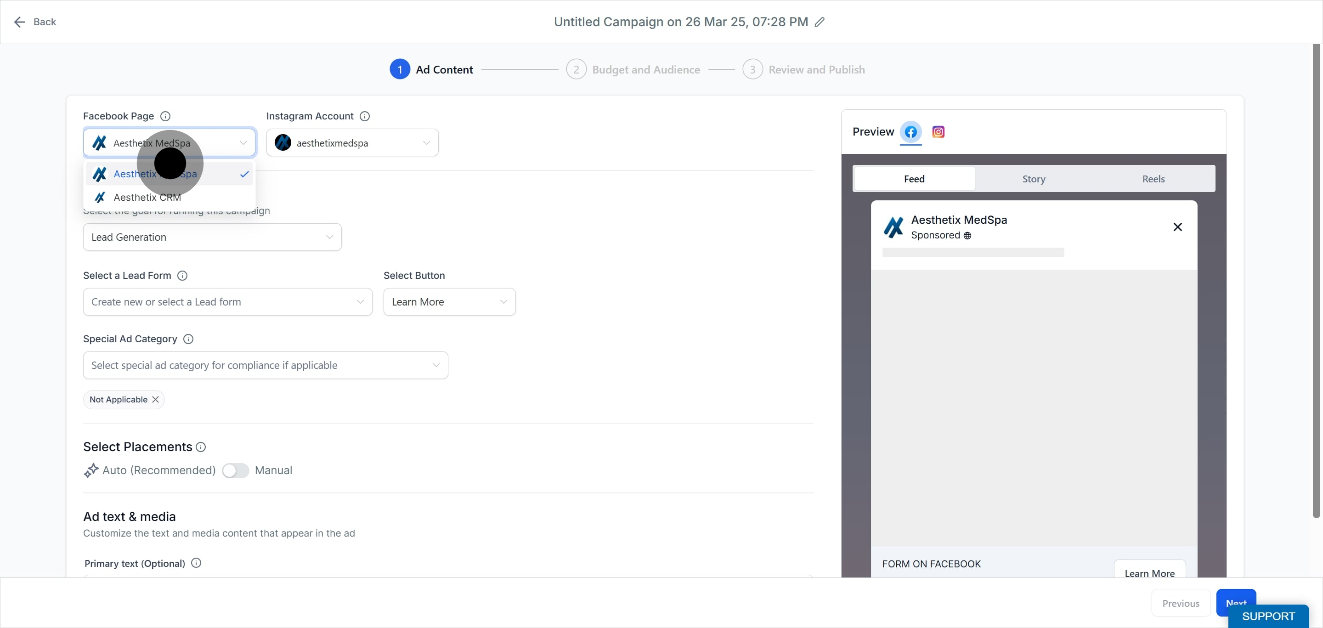Open the Learn More button dropdown
The width and height of the screenshot is (1323, 628).
(449, 302)
